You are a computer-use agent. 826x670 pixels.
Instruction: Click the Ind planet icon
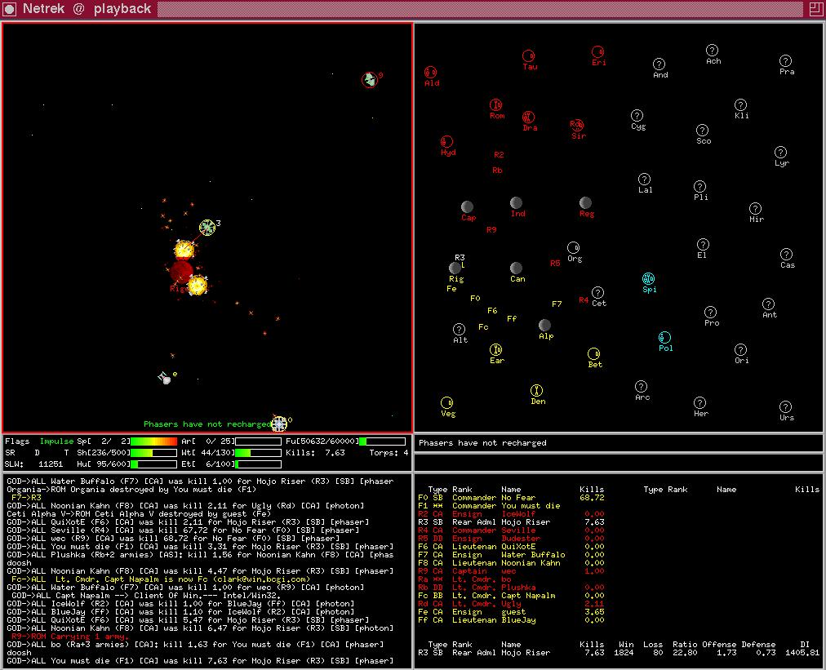[516, 202]
